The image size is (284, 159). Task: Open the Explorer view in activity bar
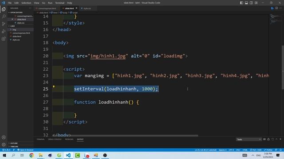pyautogui.click(x=4, y=9)
